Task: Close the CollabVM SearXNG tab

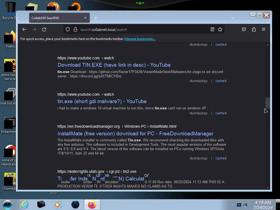Action: click(85, 18)
